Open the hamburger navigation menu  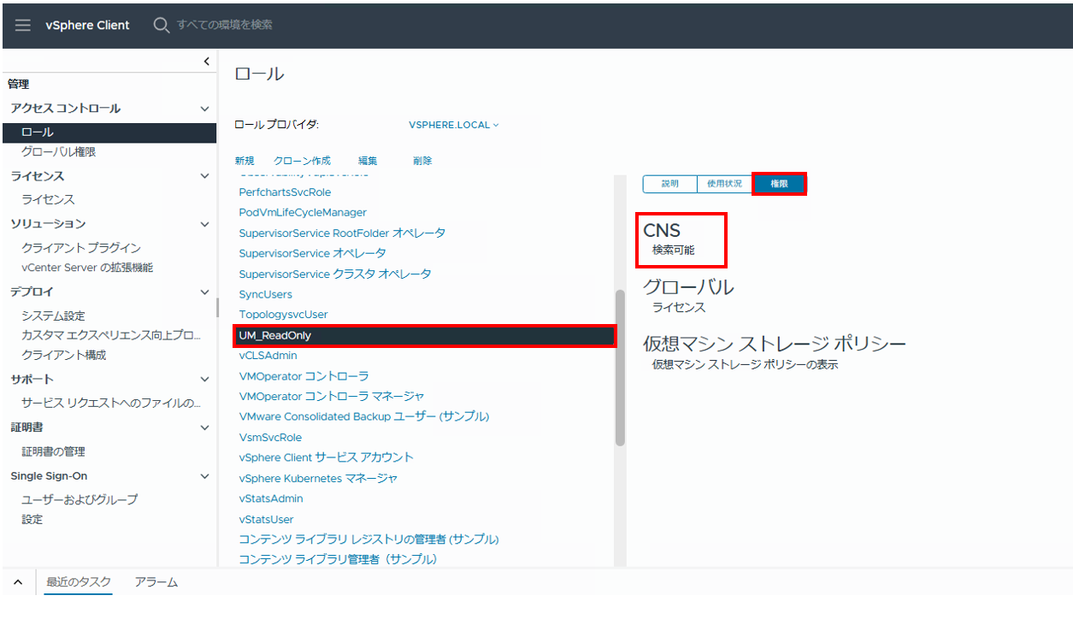pyautogui.click(x=23, y=25)
